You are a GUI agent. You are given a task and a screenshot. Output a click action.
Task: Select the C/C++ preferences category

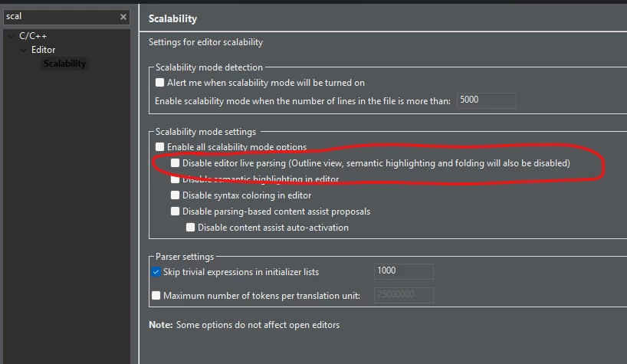(33, 36)
